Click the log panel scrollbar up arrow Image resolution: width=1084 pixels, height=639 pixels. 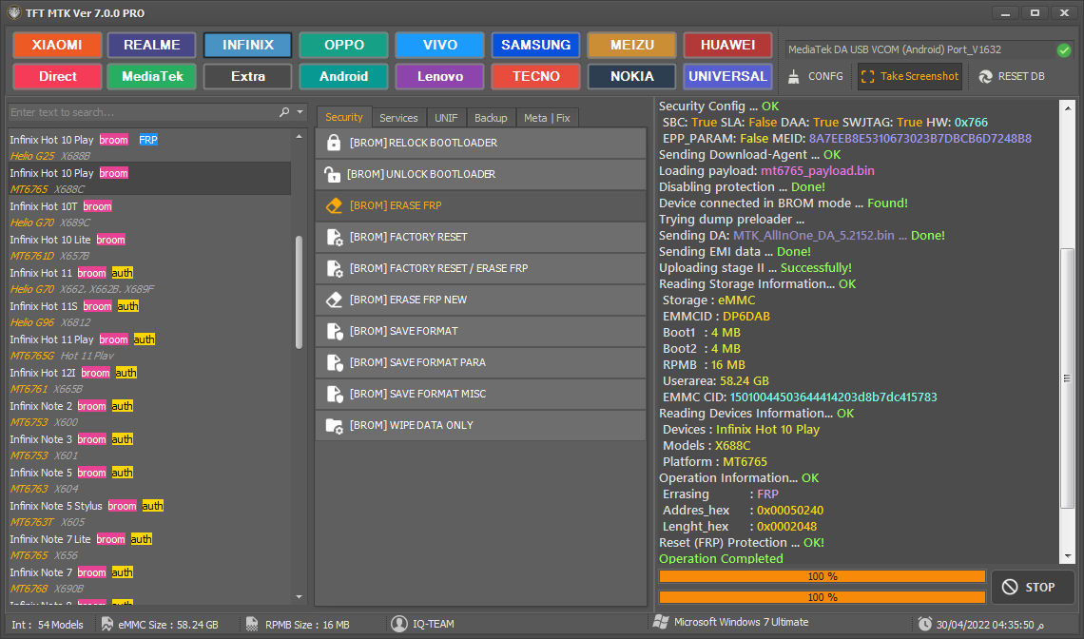[1068, 107]
